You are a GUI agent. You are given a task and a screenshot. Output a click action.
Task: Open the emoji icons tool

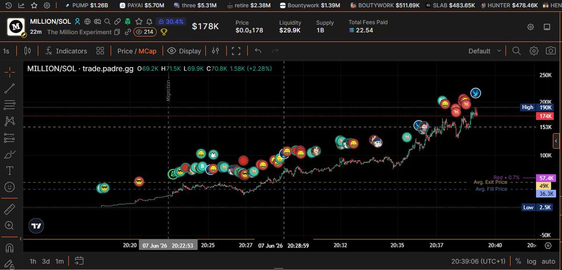click(x=9, y=187)
